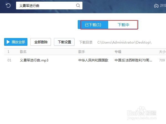Open download path C:\Users\Administrator\Desktop\
The height and width of the screenshot is (124, 166).
[124, 42]
